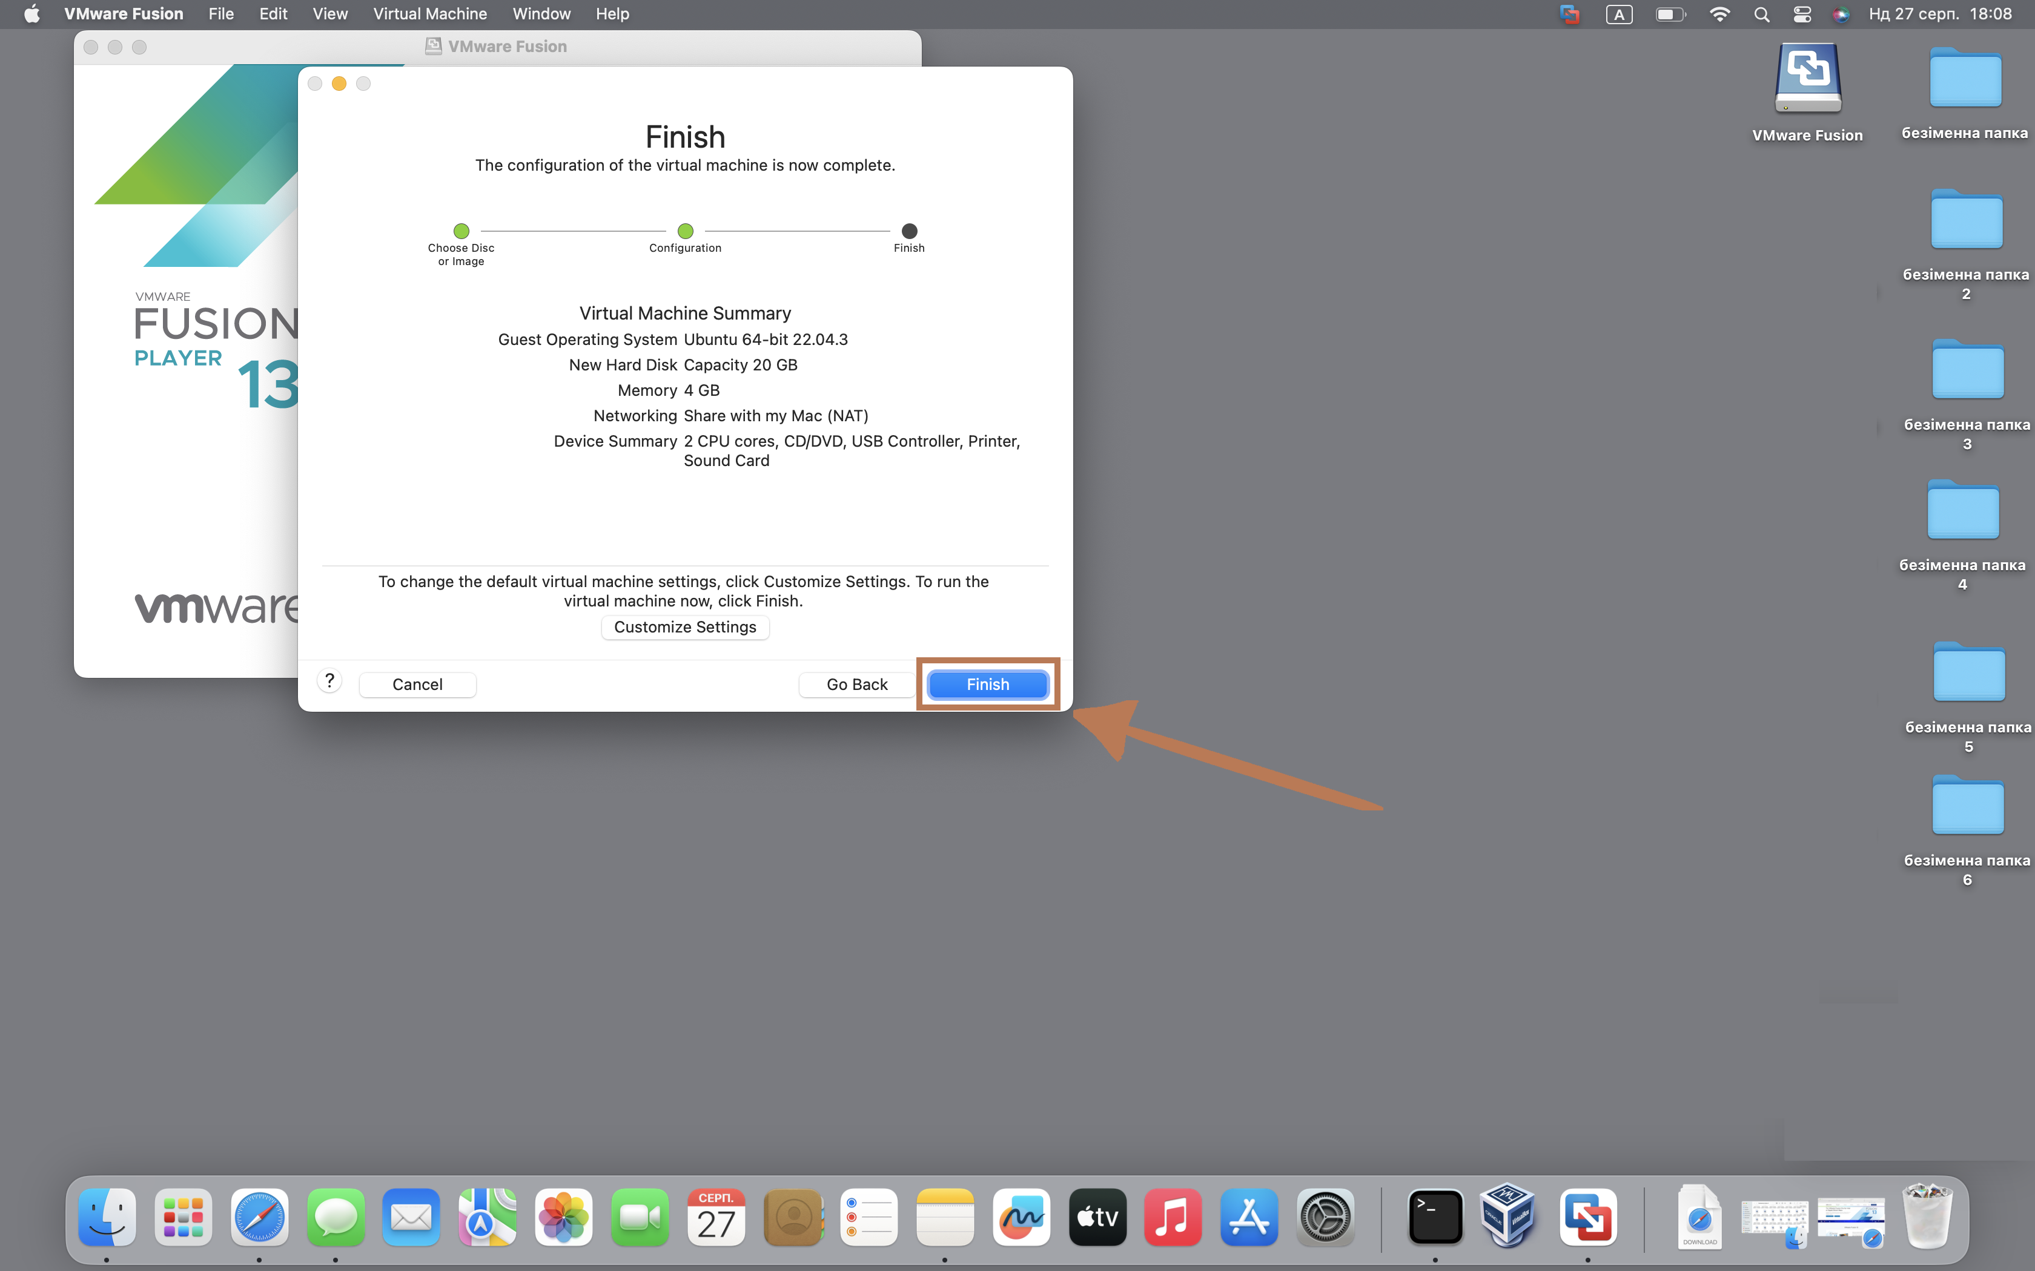Open the Help menu
This screenshot has width=2035, height=1271.
(612, 13)
